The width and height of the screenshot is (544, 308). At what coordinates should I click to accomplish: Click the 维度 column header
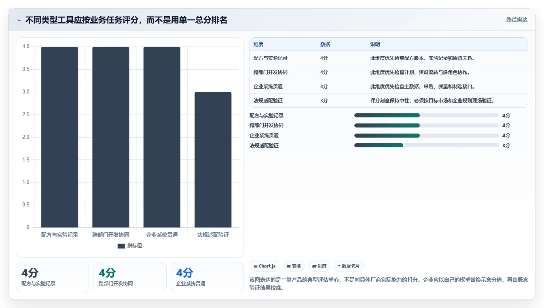pos(258,45)
